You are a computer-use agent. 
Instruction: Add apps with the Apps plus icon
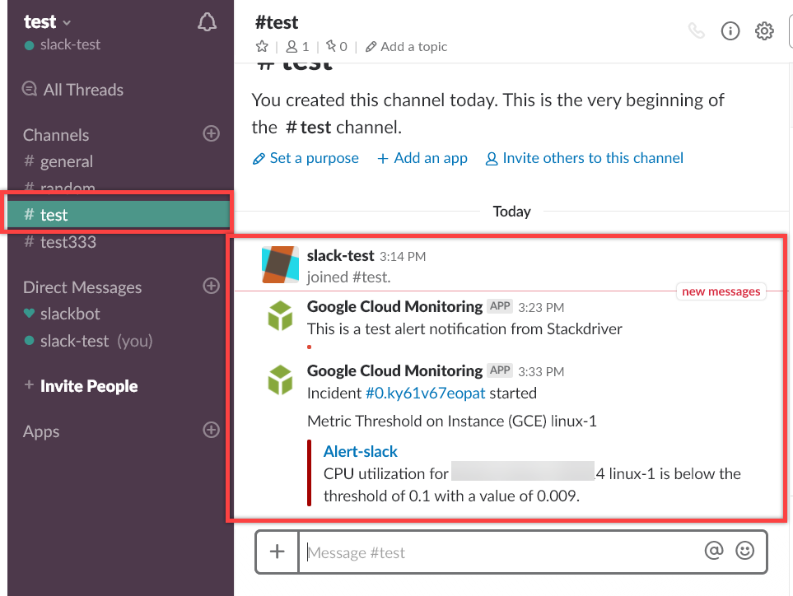(211, 430)
